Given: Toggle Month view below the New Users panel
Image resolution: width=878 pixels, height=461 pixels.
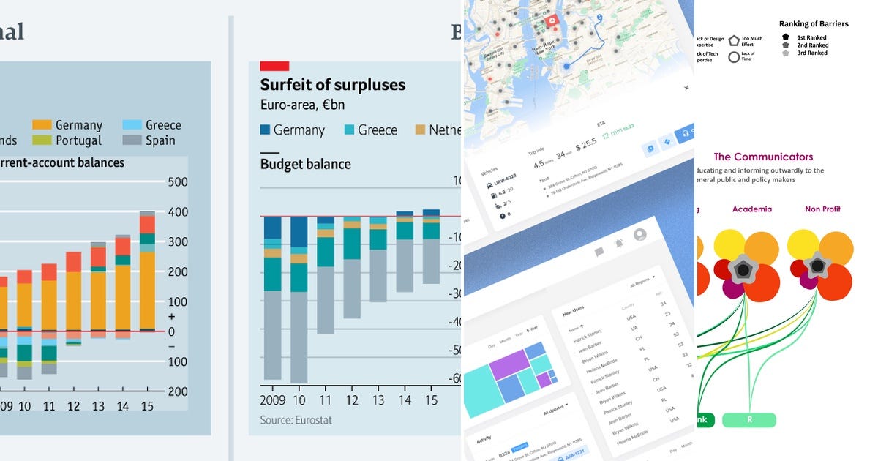Looking at the screenshot, I should tap(685, 446).
